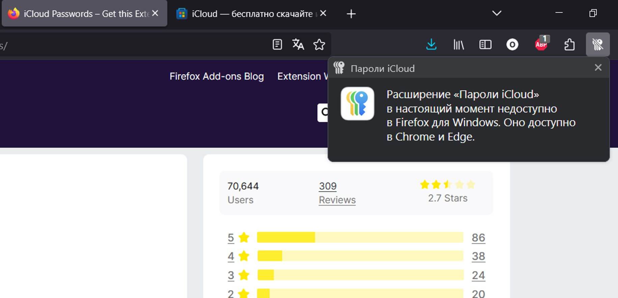Open the 86 five-star reviews count

478,238
